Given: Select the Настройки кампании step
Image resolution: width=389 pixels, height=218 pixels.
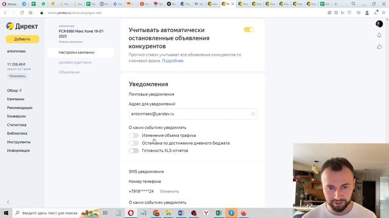Looking at the screenshot, I should [81, 53].
